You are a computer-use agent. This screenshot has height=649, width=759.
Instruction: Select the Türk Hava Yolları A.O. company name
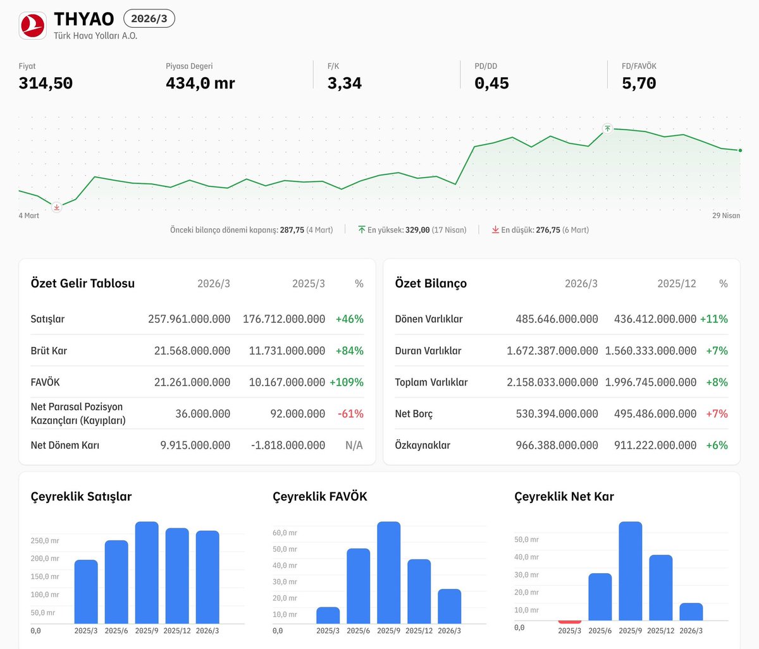[x=96, y=36]
